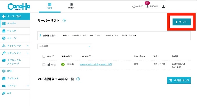Click the リージョン 東京 filter text
Image resolution: width=197 pixels, height=106 pixels.
[79, 36]
